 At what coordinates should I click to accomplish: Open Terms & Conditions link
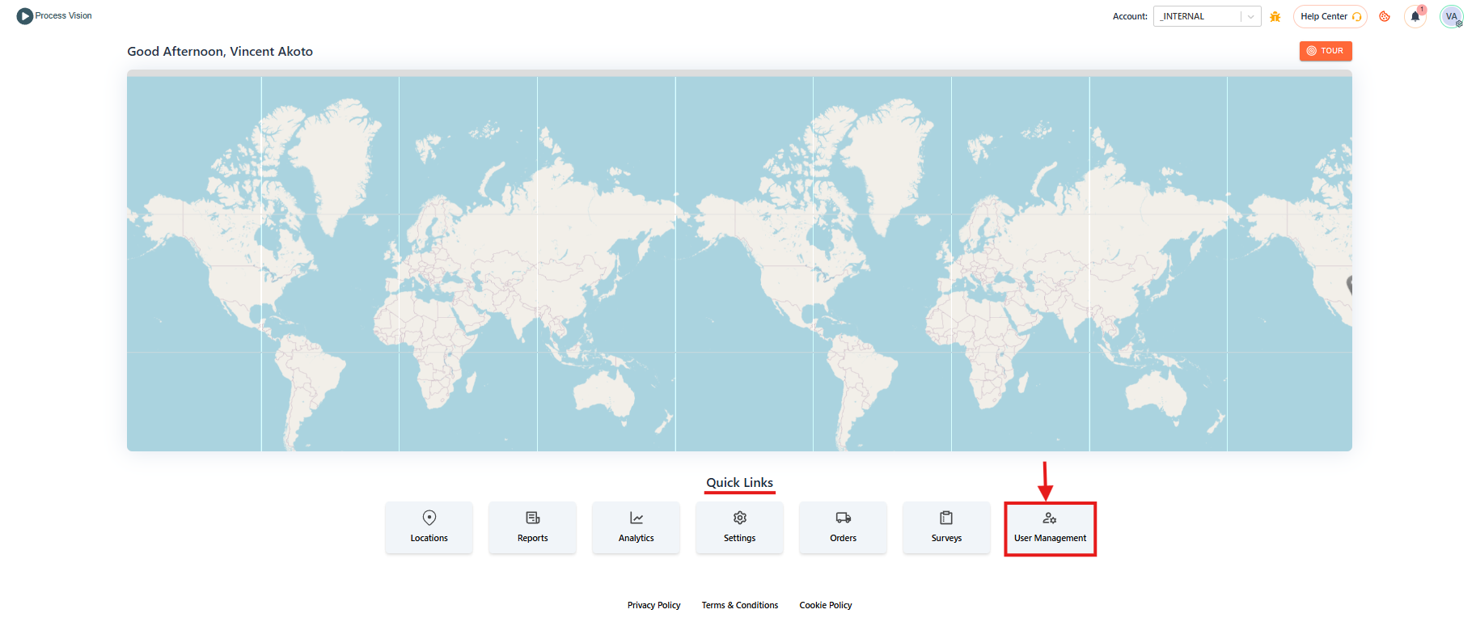[x=739, y=605]
